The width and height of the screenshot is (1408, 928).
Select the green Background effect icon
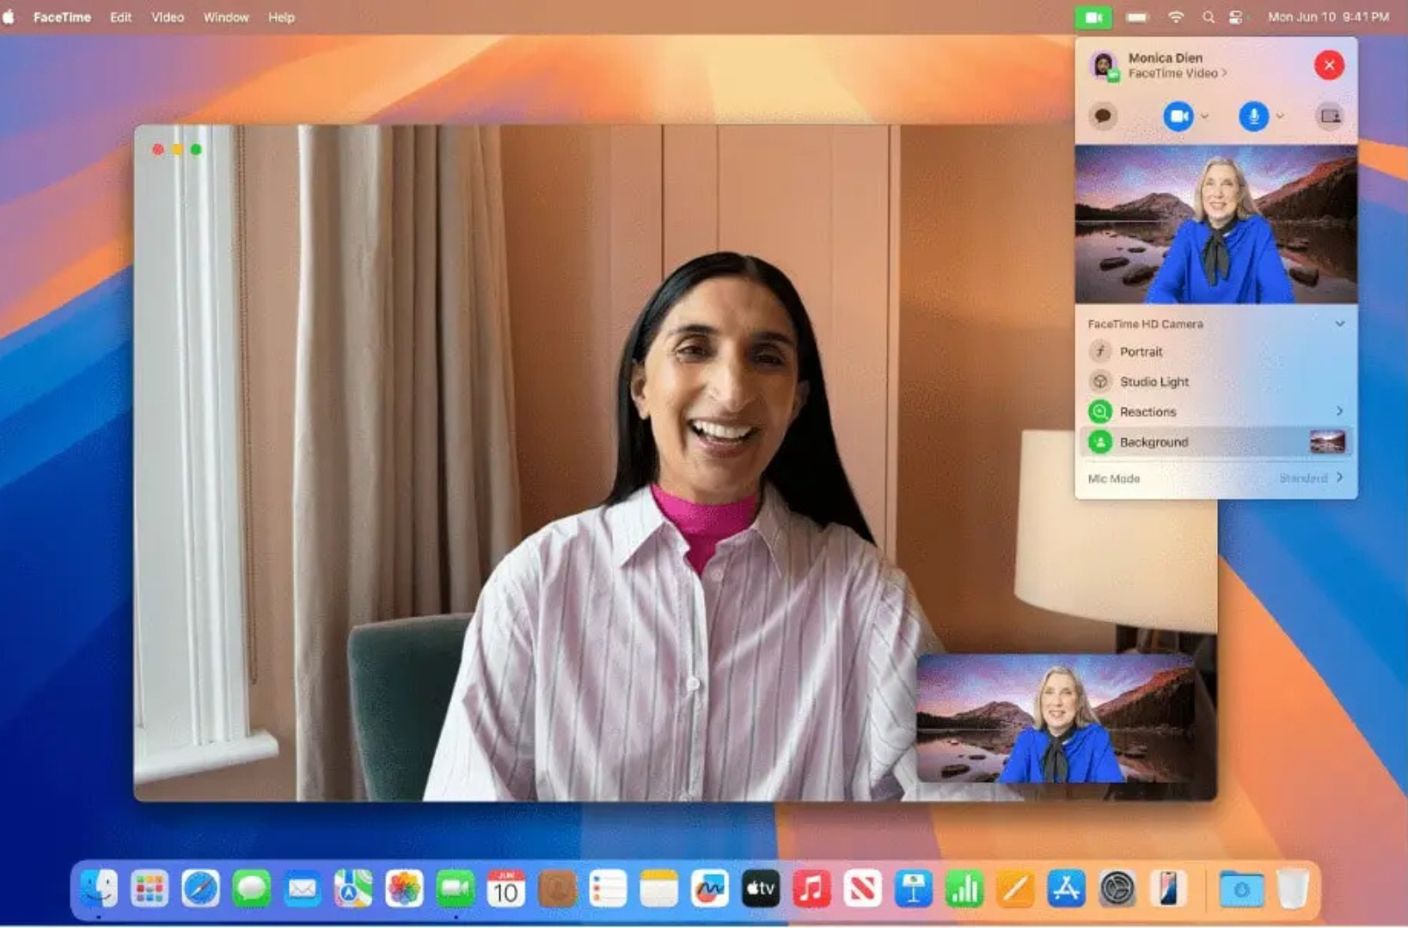coord(1101,441)
